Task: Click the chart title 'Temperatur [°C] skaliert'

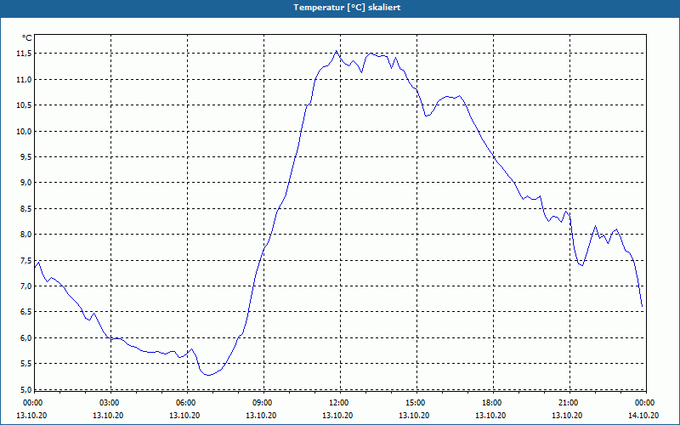Action: (347, 8)
